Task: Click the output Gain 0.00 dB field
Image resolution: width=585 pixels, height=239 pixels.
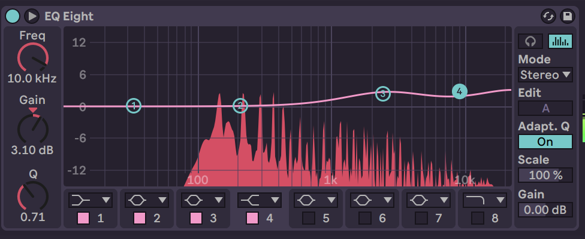Action: click(545, 210)
